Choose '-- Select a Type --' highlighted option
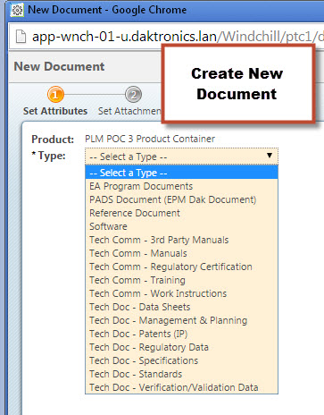324x415 pixels. pyautogui.click(x=181, y=173)
